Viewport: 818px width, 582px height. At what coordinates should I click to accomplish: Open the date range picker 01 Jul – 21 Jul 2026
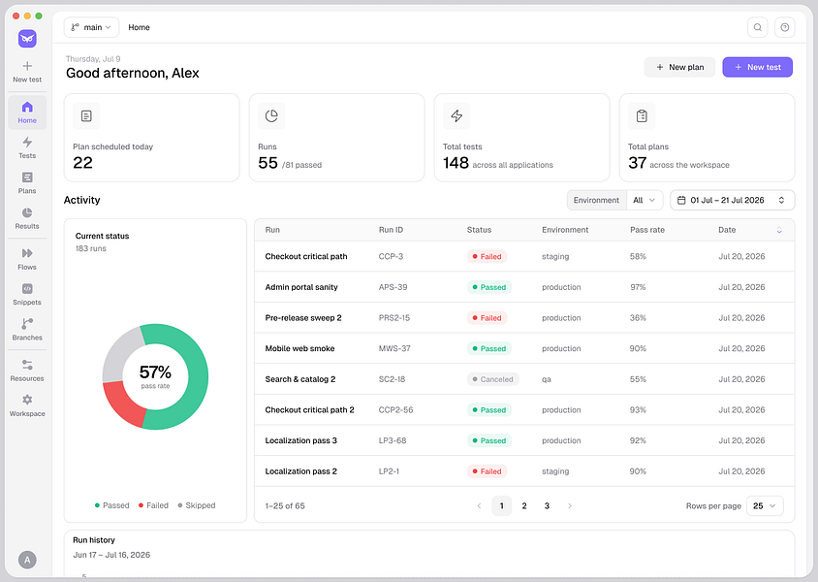tap(733, 200)
